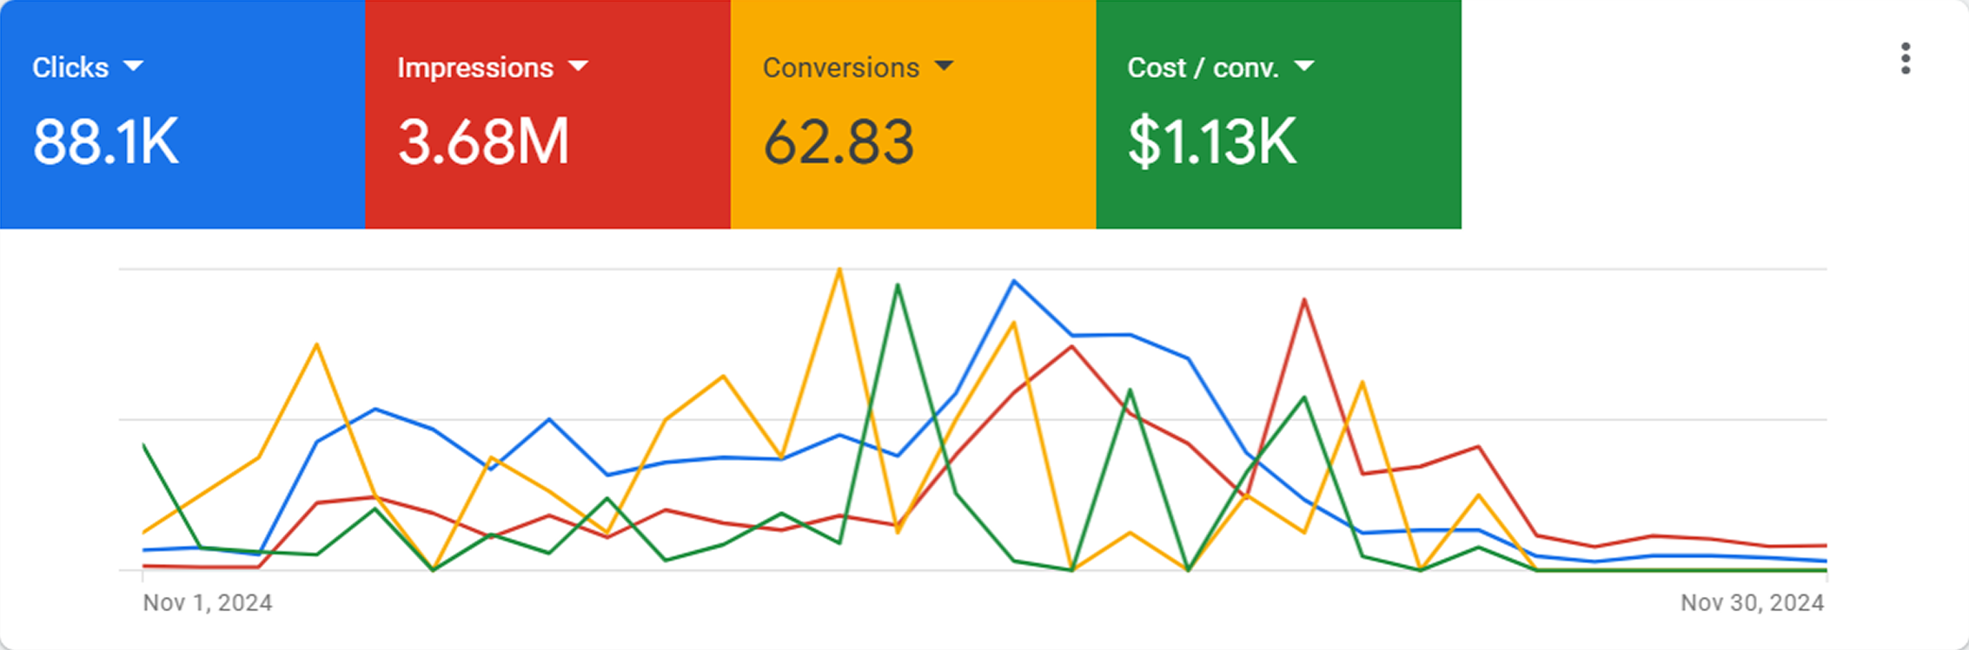Click the Nov 30, 2024 axis label
The height and width of the screenshot is (650, 1969).
(1752, 603)
